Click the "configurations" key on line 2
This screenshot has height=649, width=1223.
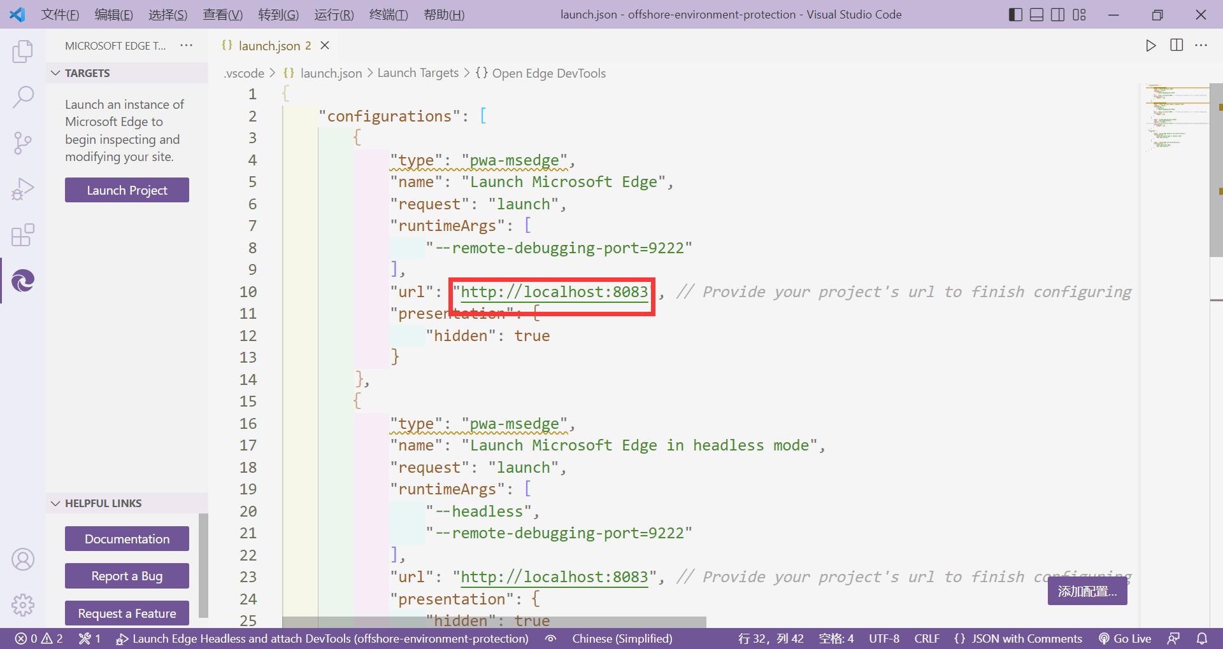tap(390, 116)
